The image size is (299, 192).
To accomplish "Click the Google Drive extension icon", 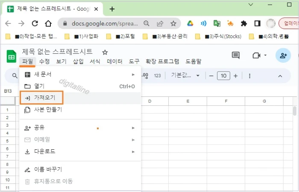I will coord(190,23).
